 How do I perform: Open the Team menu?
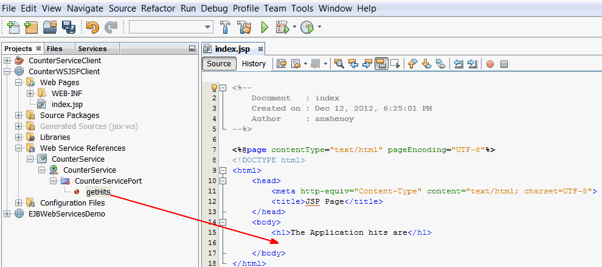tap(275, 9)
